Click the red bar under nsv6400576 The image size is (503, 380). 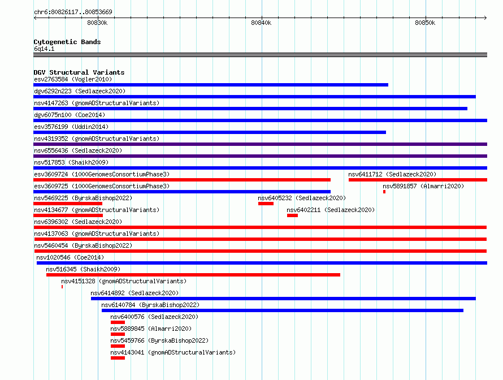[x=118, y=322]
